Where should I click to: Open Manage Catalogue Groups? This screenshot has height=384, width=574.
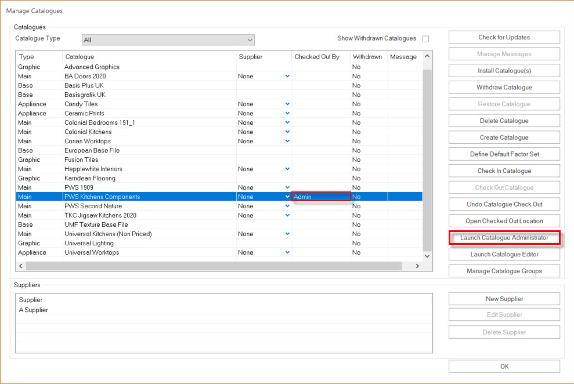(x=504, y=271)
